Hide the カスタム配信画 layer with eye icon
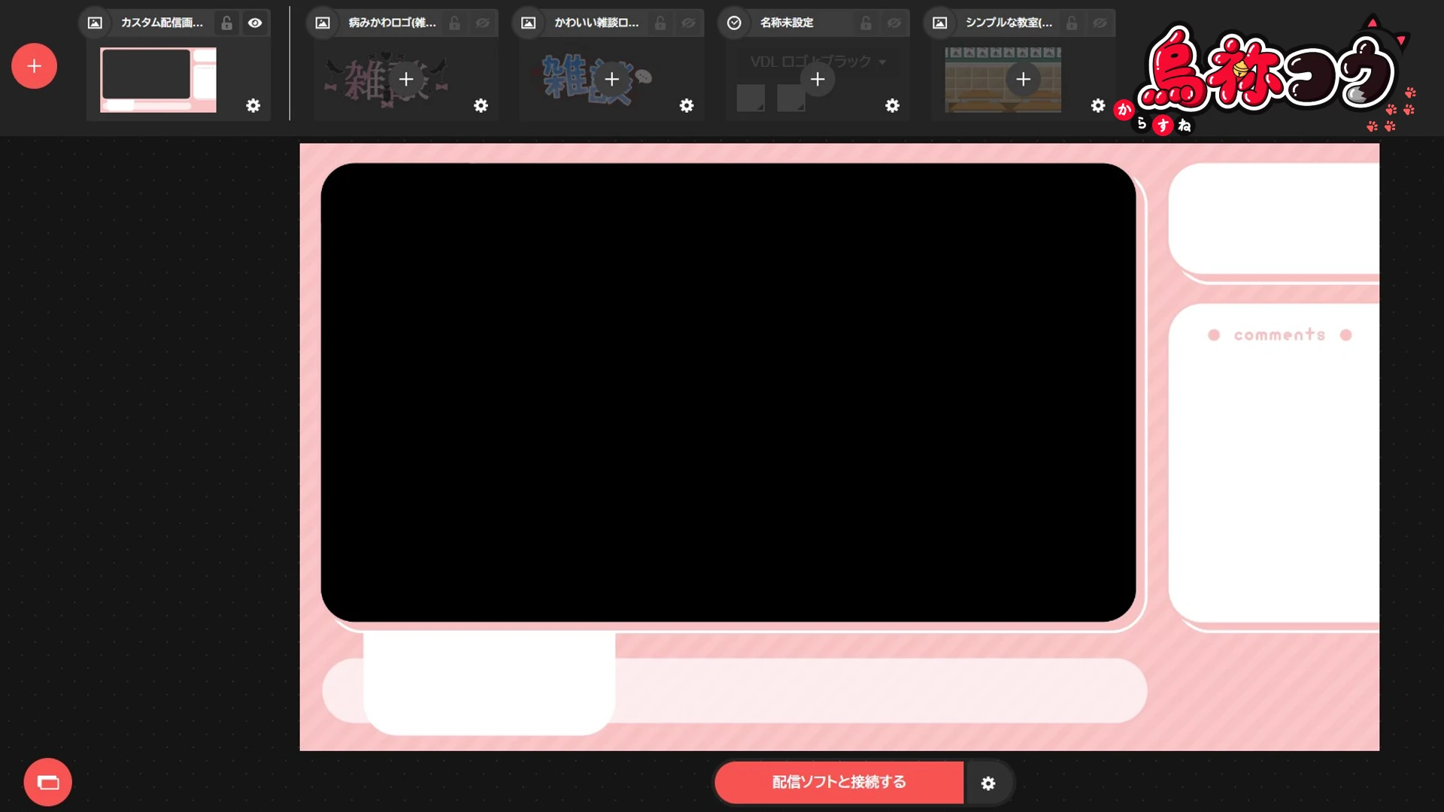This screenshot has width=1444, height=812. tap(255, 23)
